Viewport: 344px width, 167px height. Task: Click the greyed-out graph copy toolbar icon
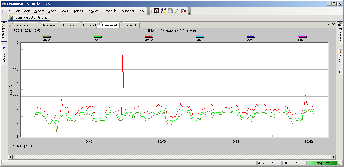tap(170, 11)
